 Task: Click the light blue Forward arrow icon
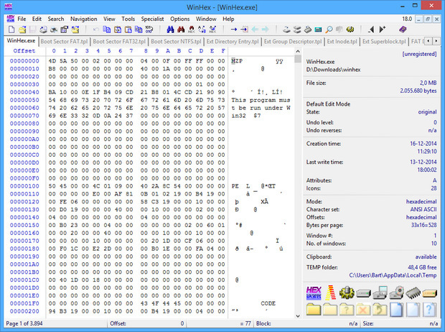pyautogui.click(x=266, y=29)
